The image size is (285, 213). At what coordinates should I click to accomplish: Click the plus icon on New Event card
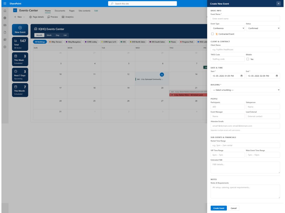20,28
